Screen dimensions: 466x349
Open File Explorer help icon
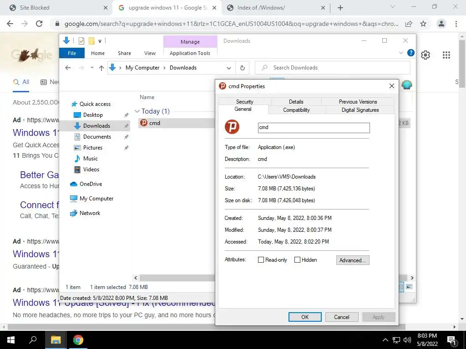[411, 53]
